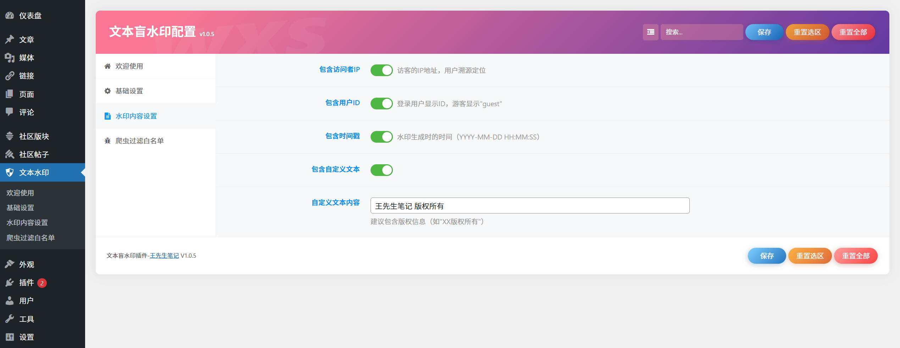
Task: Click the chain link icon
Action: (x=10, y=76)
